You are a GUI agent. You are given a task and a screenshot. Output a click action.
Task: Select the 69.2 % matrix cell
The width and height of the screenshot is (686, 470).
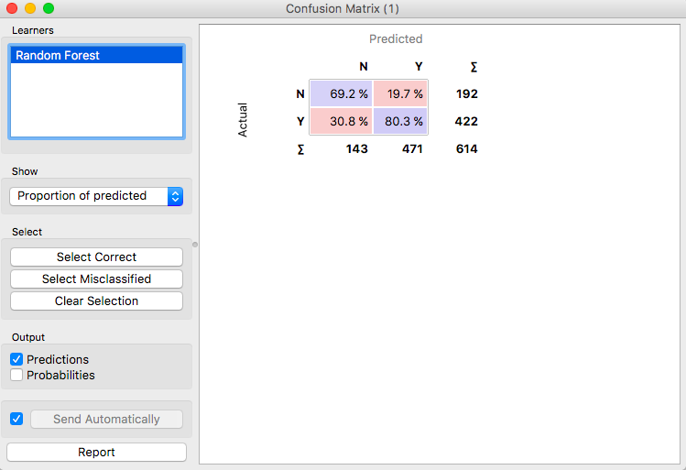pos(341,94)
